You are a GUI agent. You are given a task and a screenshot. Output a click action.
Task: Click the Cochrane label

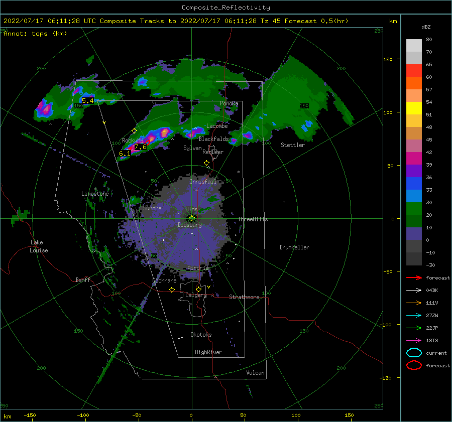[x=164, y=280]
